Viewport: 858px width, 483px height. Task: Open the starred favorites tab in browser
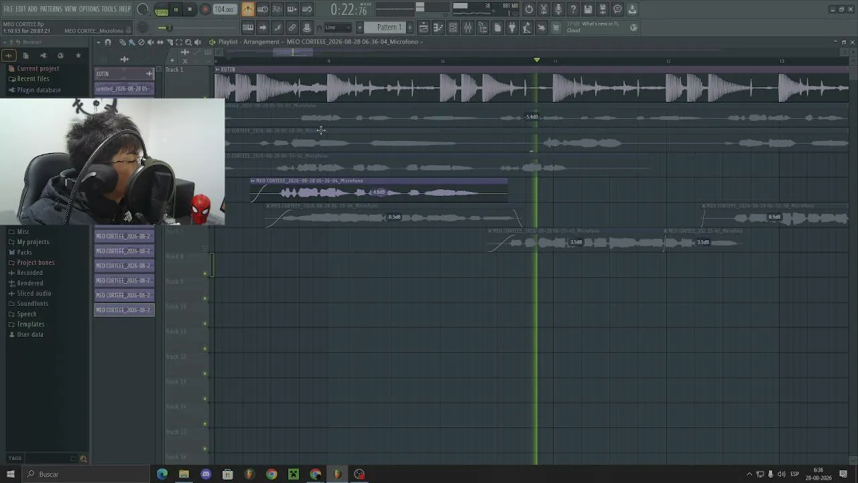(x=78, y=56)
